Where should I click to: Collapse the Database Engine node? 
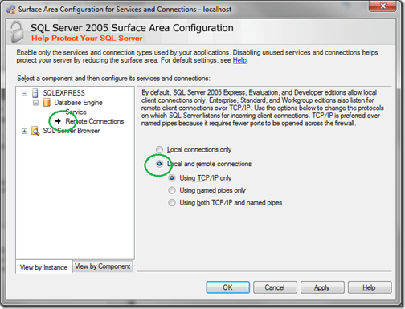(x=35, y=103)
